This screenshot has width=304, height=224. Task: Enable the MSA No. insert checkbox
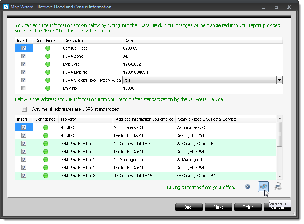tap(24, 88)
